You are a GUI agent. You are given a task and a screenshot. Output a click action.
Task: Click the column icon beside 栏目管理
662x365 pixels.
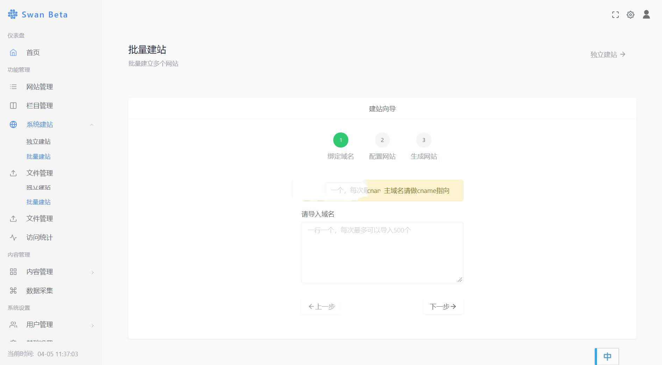click(13, 106)
